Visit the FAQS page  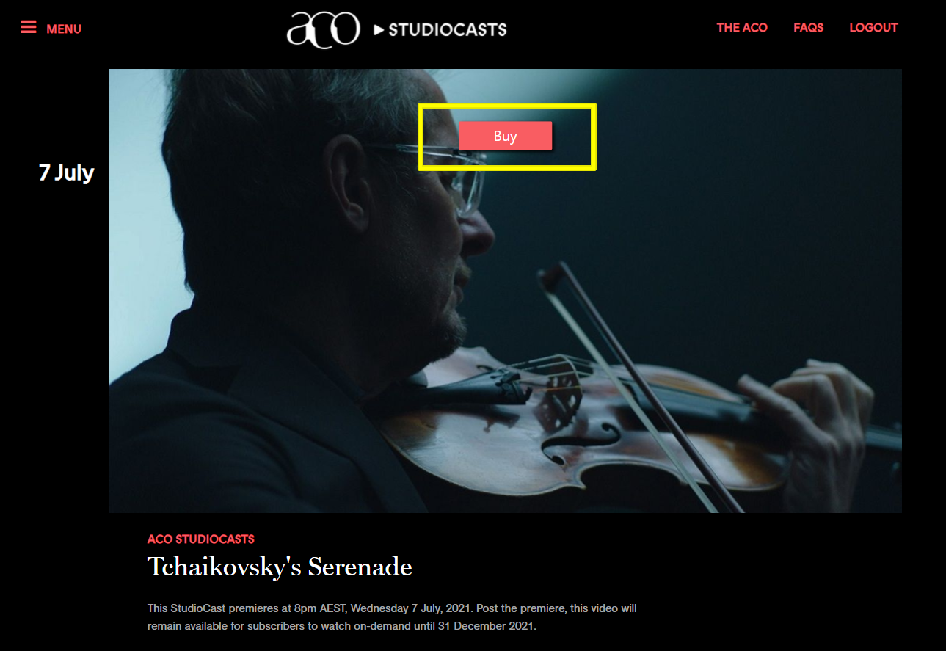click(x=808, y=28)
